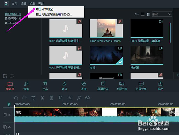Open the 动画元素 (Elements) panel
This screenshot has height=135, width=179.
coord(122,86)
